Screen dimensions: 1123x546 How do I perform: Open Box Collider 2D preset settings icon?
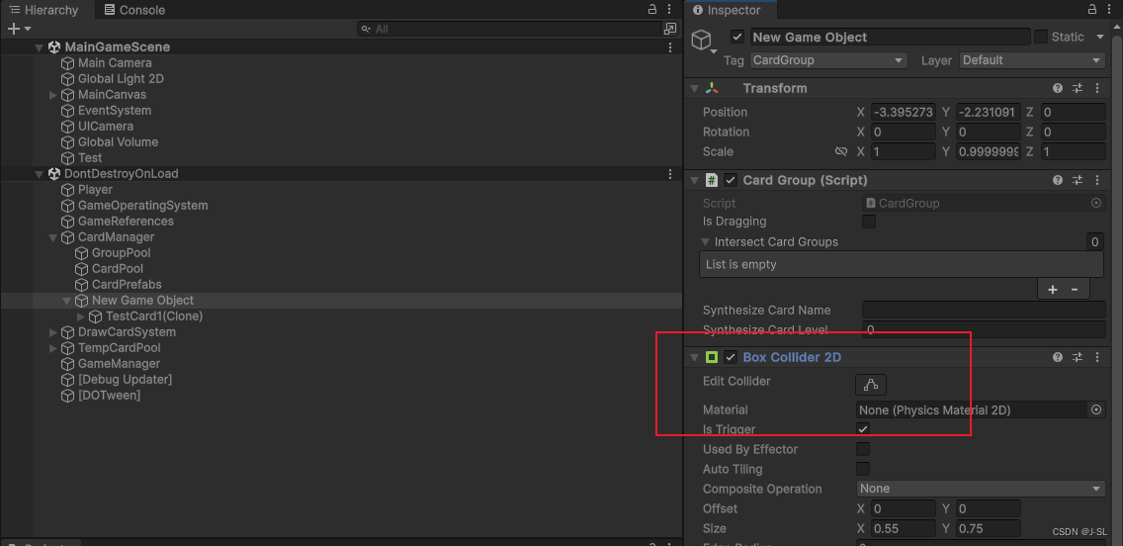click(1078, 357)
